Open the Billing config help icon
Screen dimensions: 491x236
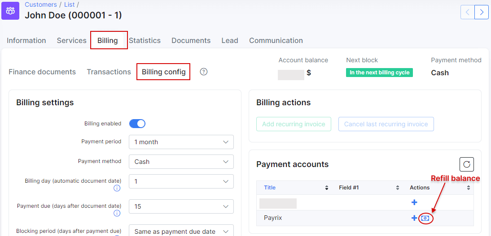click(204, 72)
